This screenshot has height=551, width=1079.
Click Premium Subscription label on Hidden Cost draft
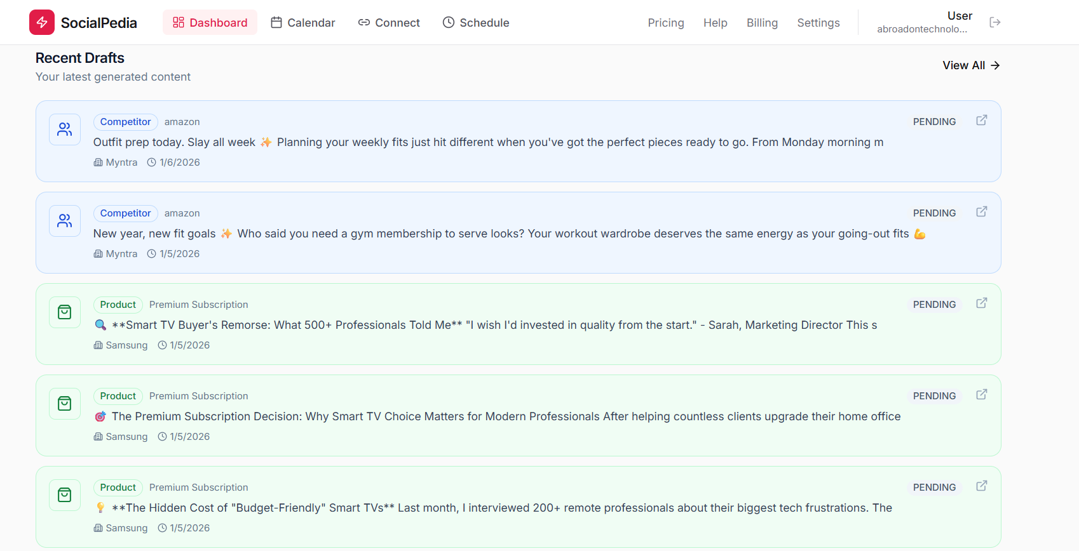pos(199,488)
